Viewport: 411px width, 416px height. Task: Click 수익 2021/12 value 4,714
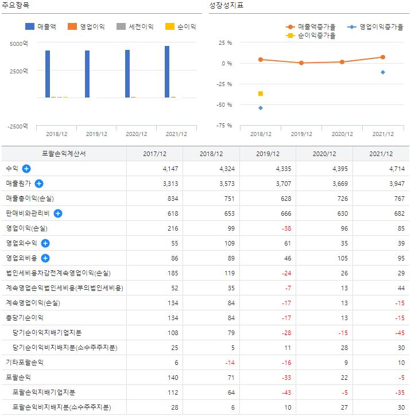397,169
